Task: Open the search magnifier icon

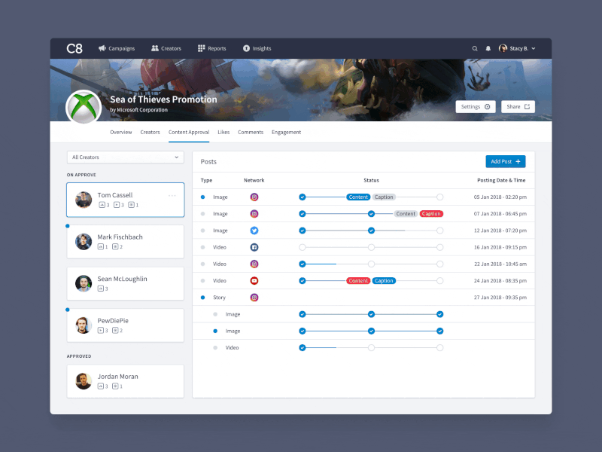Action: 475,48
